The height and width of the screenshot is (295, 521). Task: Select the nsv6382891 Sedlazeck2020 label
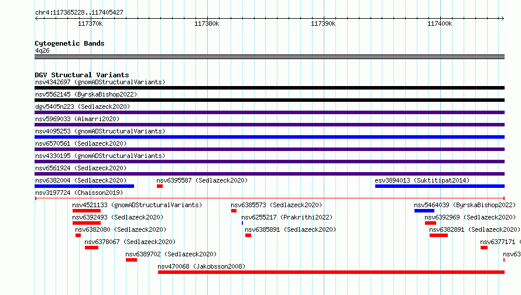[475, 229]
